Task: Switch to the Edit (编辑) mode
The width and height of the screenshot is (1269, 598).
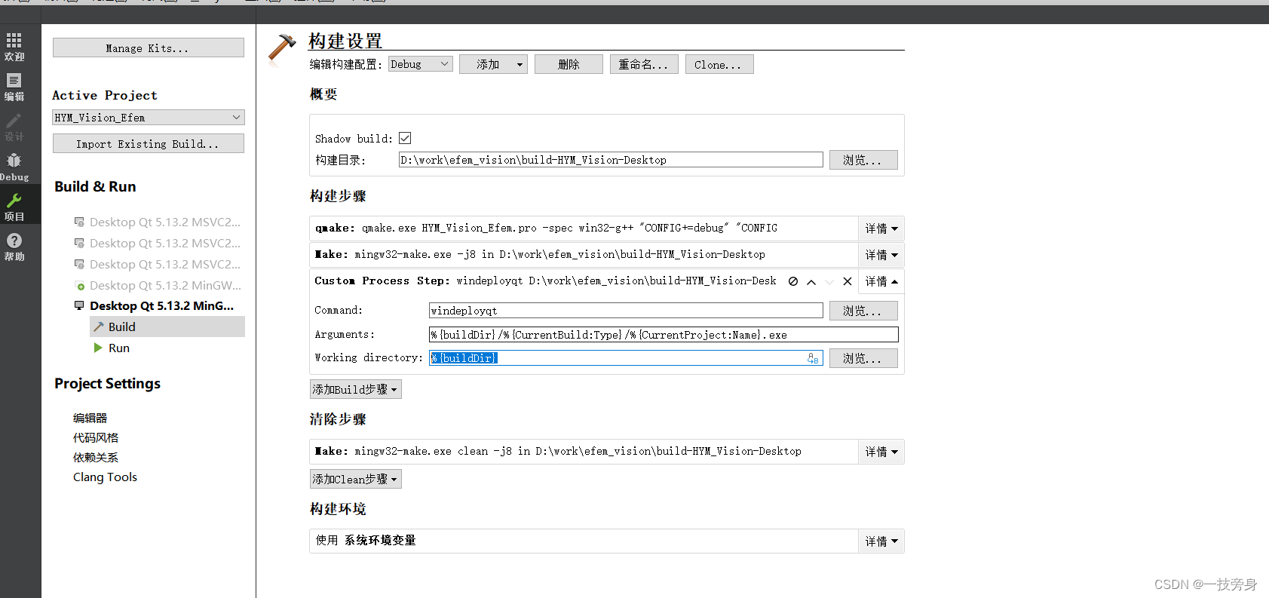Action: pyautogui.click(x=14, y=87)
